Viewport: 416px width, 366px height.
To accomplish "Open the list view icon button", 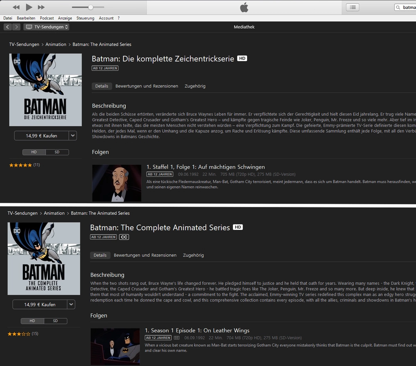I will click(353, 7).
